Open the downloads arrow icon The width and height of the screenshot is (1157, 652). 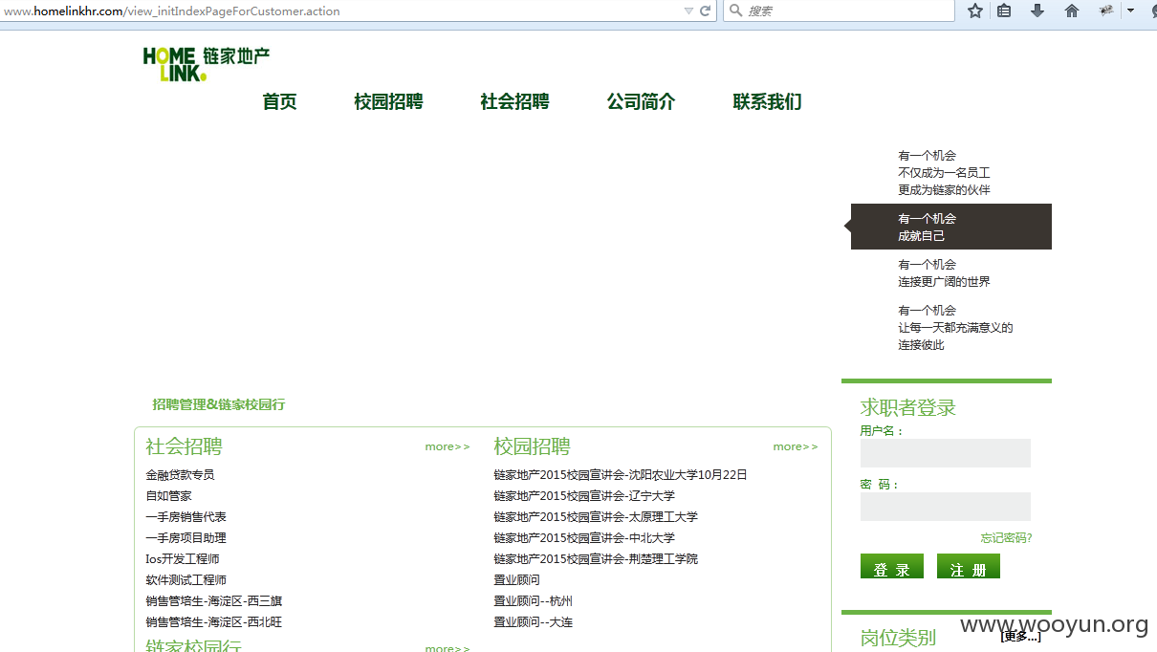1037,11
